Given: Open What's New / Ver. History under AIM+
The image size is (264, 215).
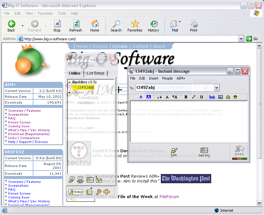Looking at the screenshot, I should pyautogui.click(x=29, y=130).
